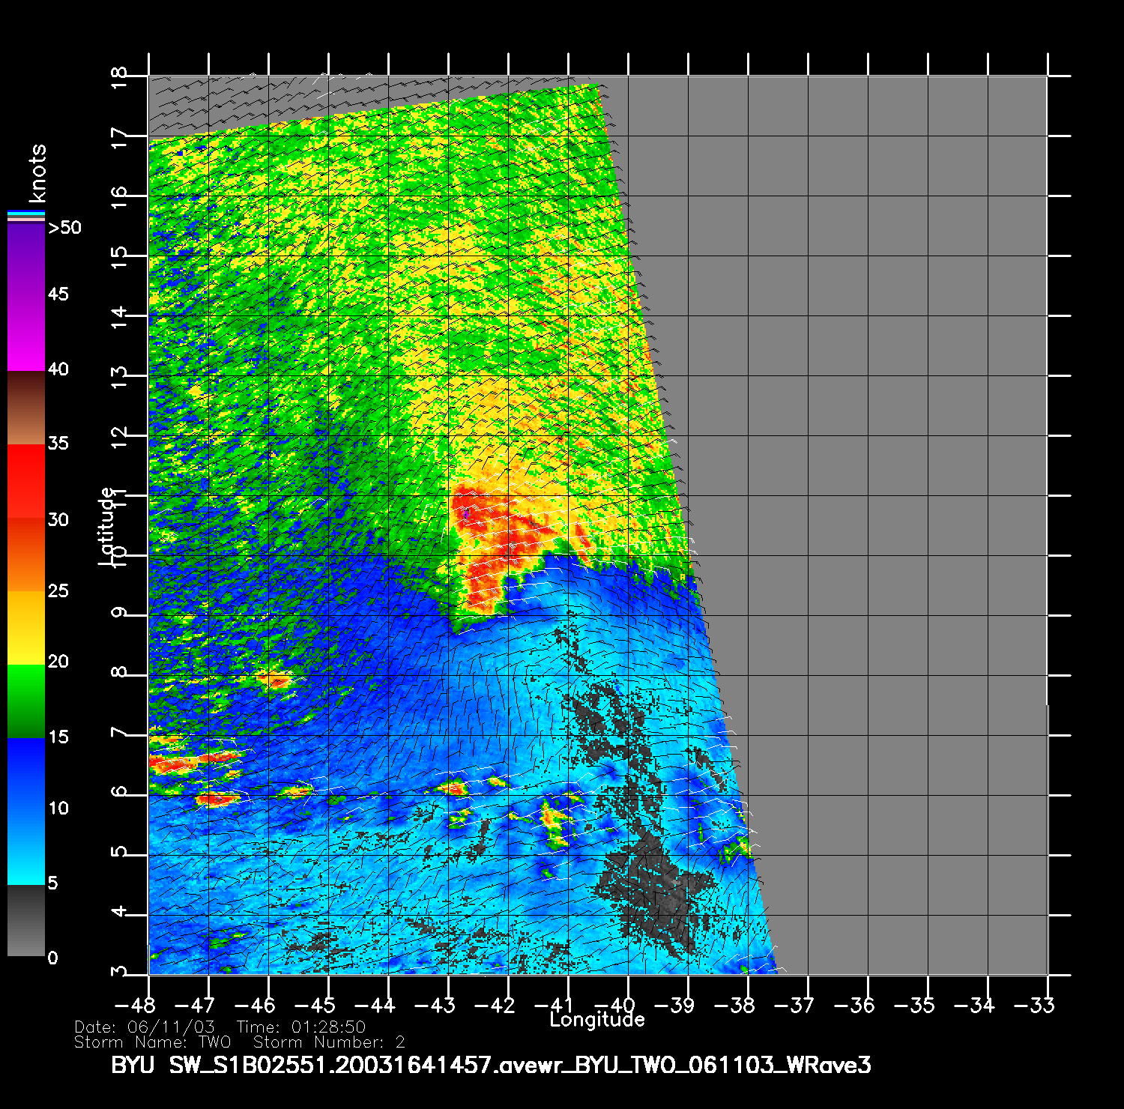This screenshot has height=1109, width=1124.
Task: Click the '20' legend value
Action: point(58,661)
